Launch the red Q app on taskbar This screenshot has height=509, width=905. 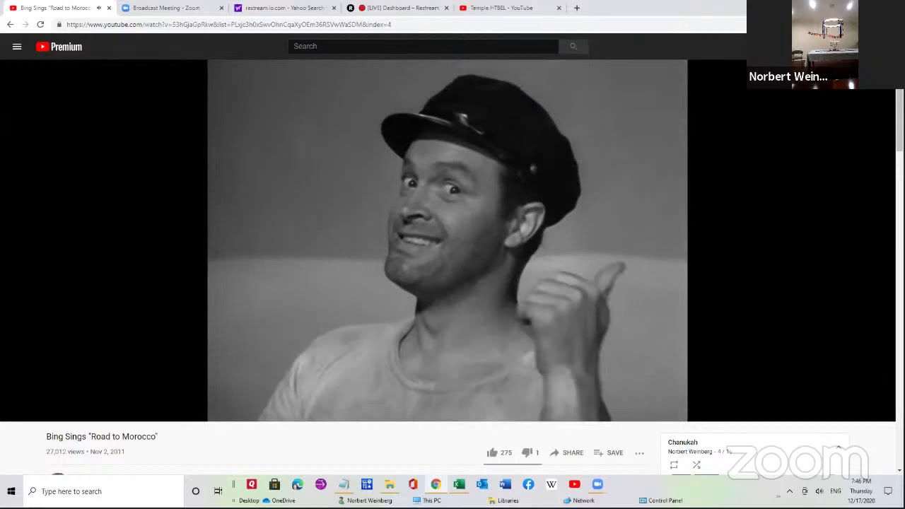tap(252, 484)
